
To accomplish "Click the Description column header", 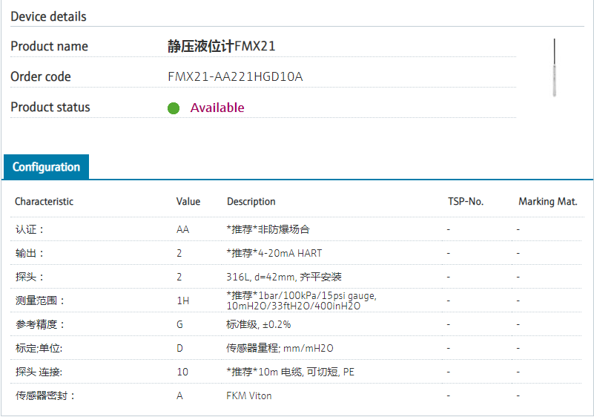I will (251, 202).
